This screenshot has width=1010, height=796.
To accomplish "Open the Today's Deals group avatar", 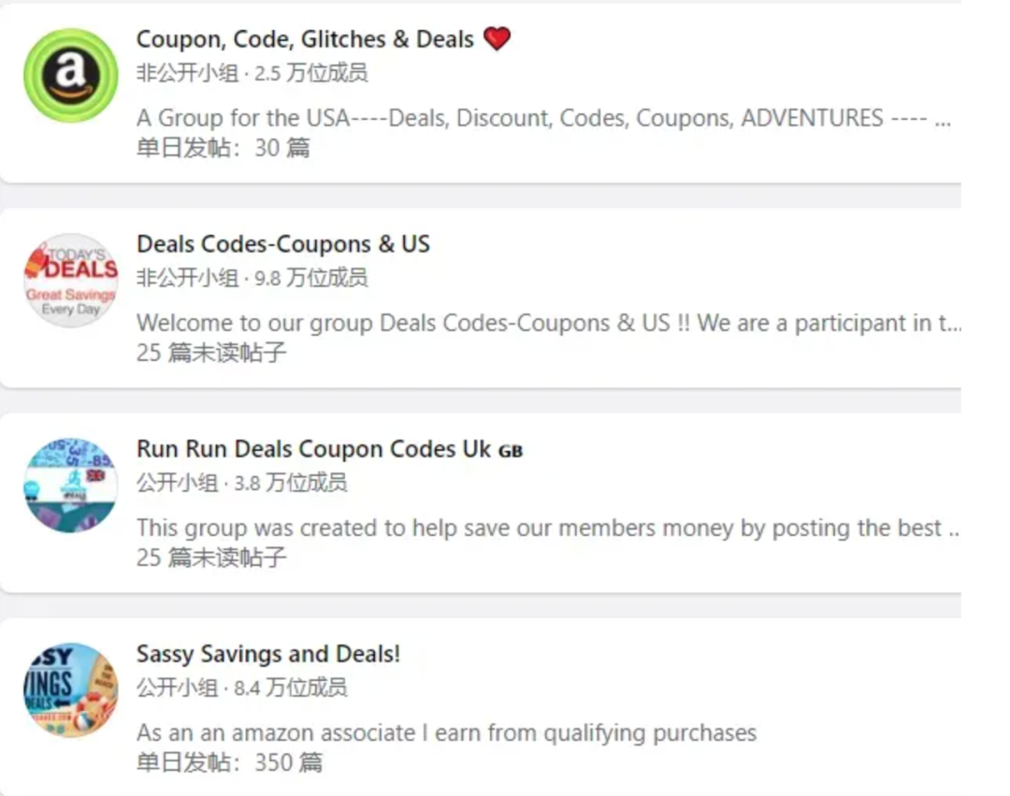I will (71, 281).
